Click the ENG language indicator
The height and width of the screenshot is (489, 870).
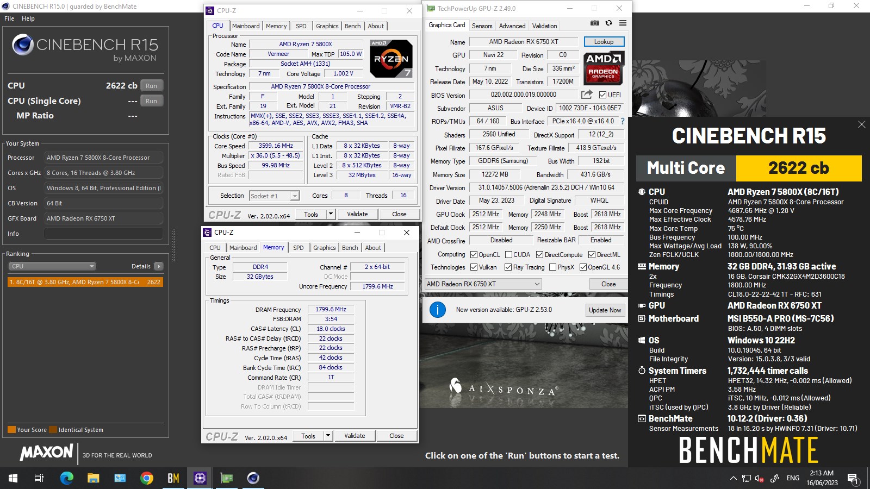pyautogui.click(x=793, y=478)
